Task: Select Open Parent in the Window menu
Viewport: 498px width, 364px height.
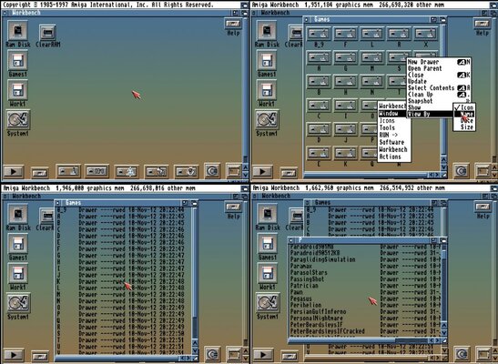Action: (x=439, y=68)
